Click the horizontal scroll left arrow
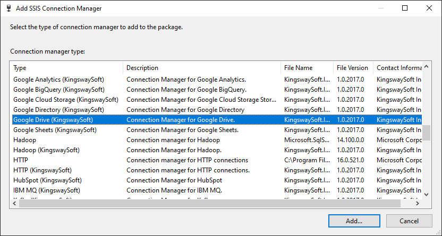This screenshot has height=236, width=442. 15,203
